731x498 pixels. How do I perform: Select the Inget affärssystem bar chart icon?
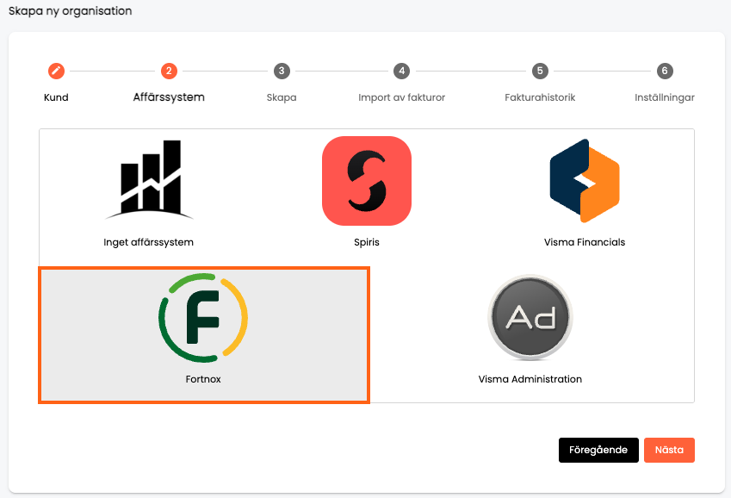click(x=149, y=180)
